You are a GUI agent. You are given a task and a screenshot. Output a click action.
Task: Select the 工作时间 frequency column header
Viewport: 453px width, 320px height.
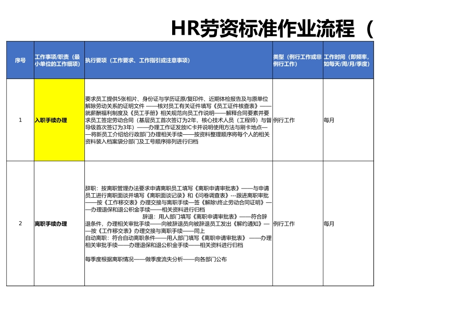348,61
